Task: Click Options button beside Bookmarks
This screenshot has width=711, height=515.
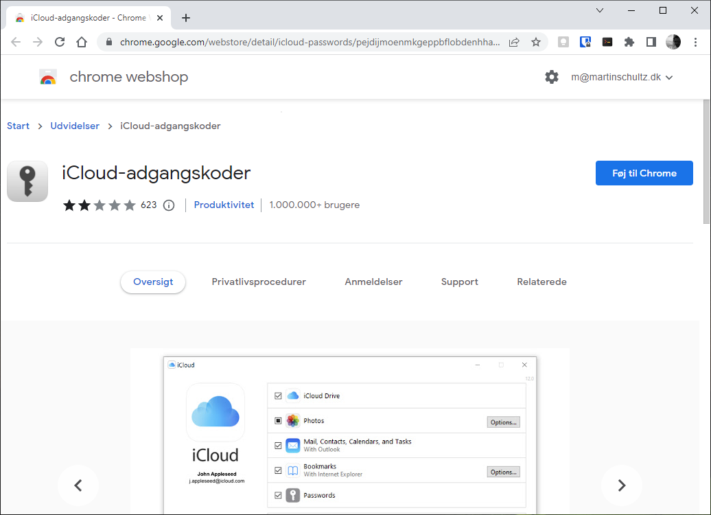Action: (503, 472)
